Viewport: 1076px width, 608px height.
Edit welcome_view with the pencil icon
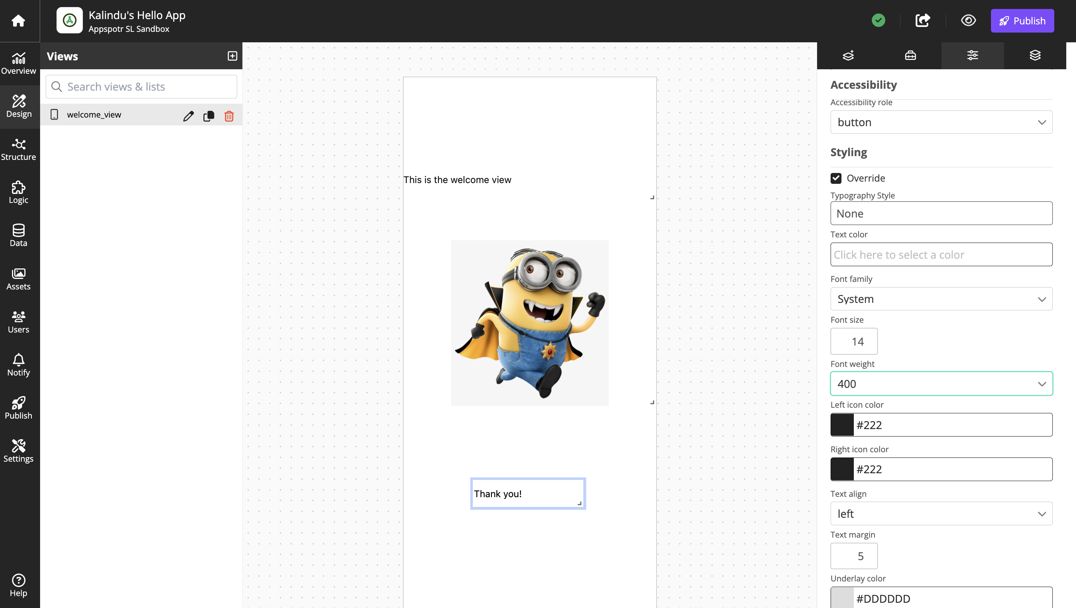point(188,116)
